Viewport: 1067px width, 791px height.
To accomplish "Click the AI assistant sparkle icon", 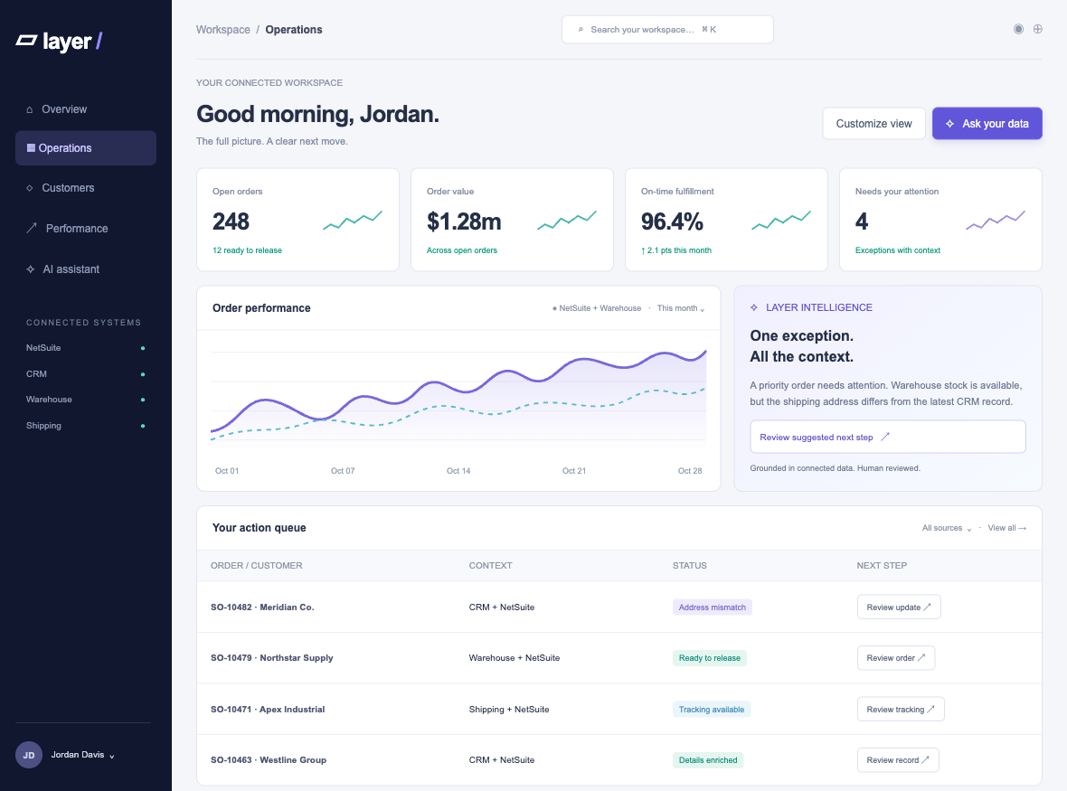I will click(31, 269).
